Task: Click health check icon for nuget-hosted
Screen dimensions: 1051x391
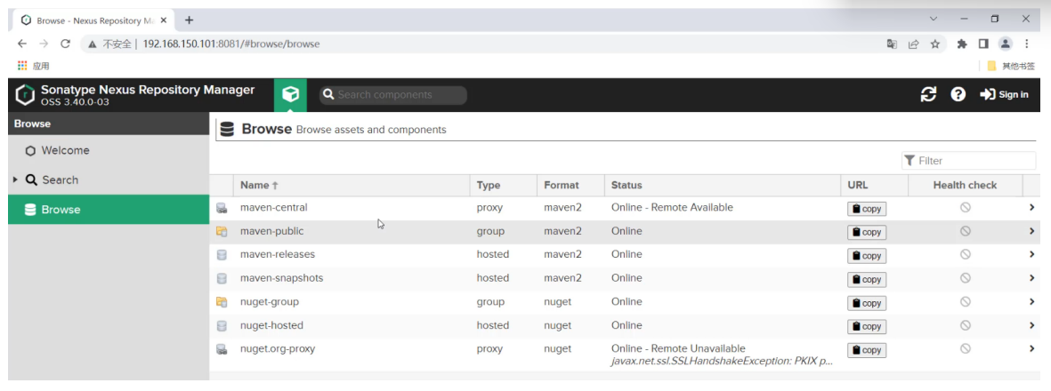Action: click(966, 325)
